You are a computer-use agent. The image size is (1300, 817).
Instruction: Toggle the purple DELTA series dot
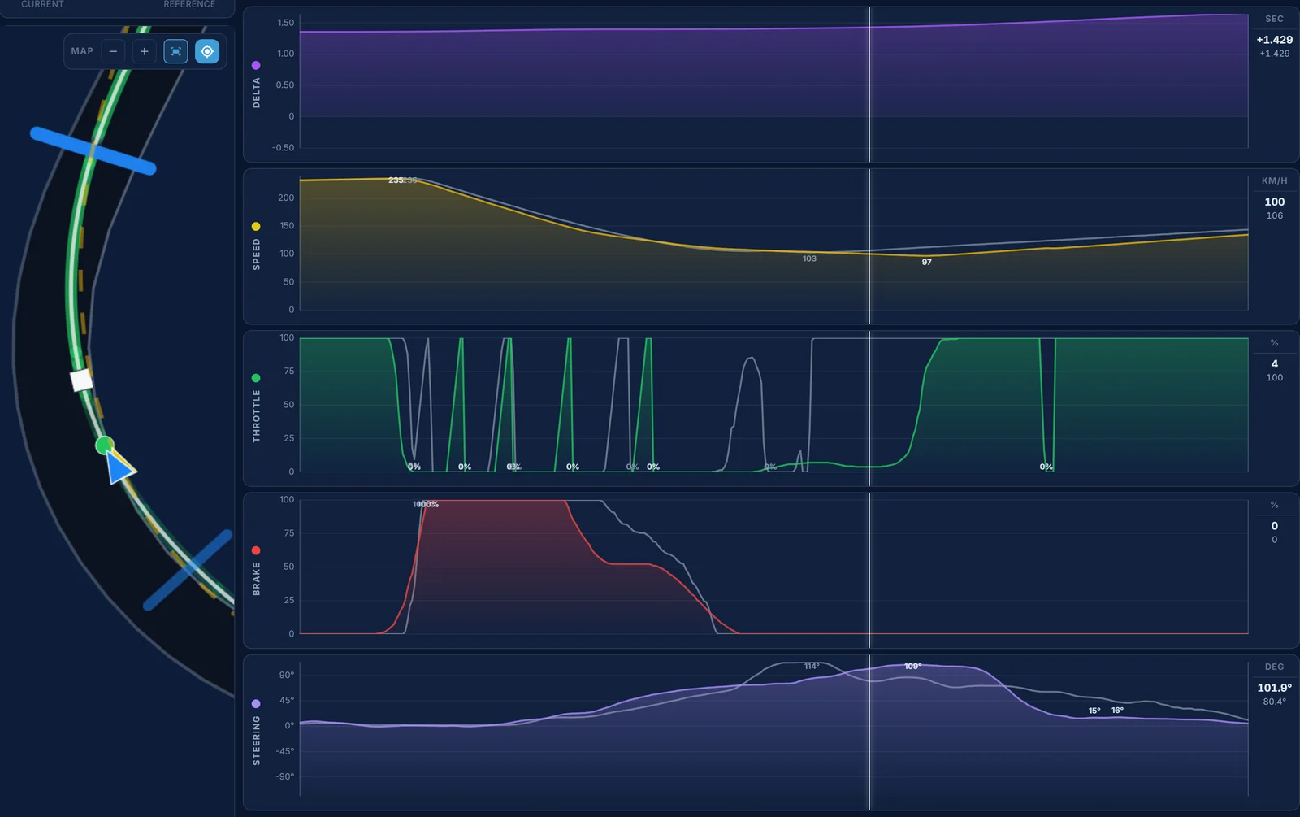tap(256, 65)
